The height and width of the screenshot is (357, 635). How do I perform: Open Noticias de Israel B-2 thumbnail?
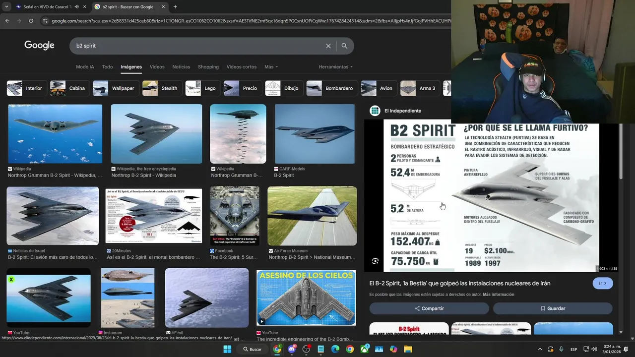click(53, 216)
